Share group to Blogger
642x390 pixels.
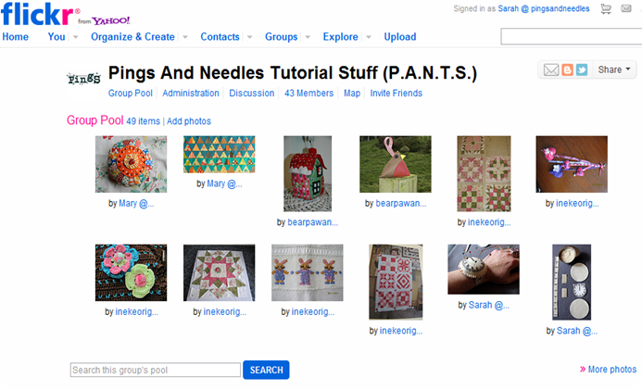[x=567, y=69]
